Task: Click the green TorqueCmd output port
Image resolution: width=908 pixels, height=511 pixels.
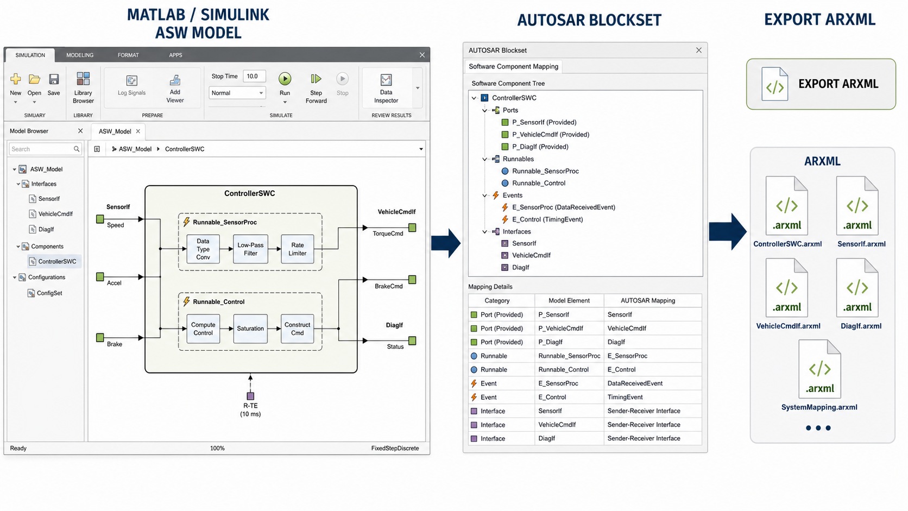Action: [x=412, y=228]
